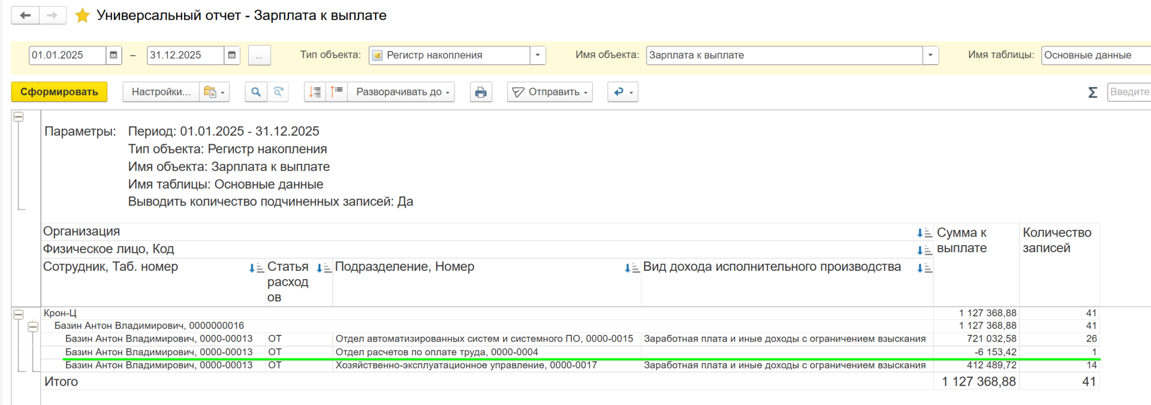Image resolution: width=1151 pixels, height=405 pixels.
Task: Open the Отправить dropdown
Action: point(550,92)
